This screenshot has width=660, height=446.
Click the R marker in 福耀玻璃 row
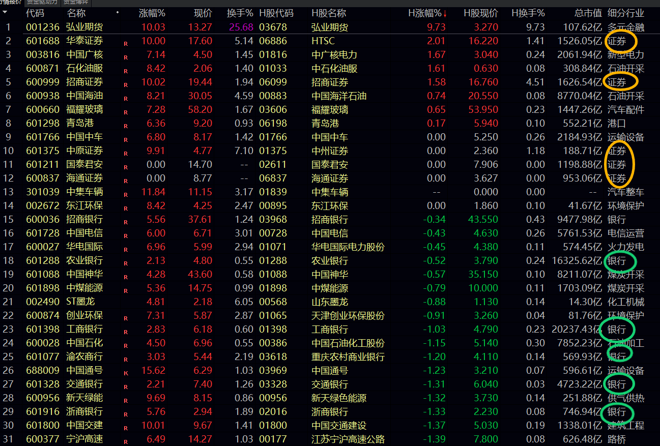pyautogui.click(x=125, y=113)
